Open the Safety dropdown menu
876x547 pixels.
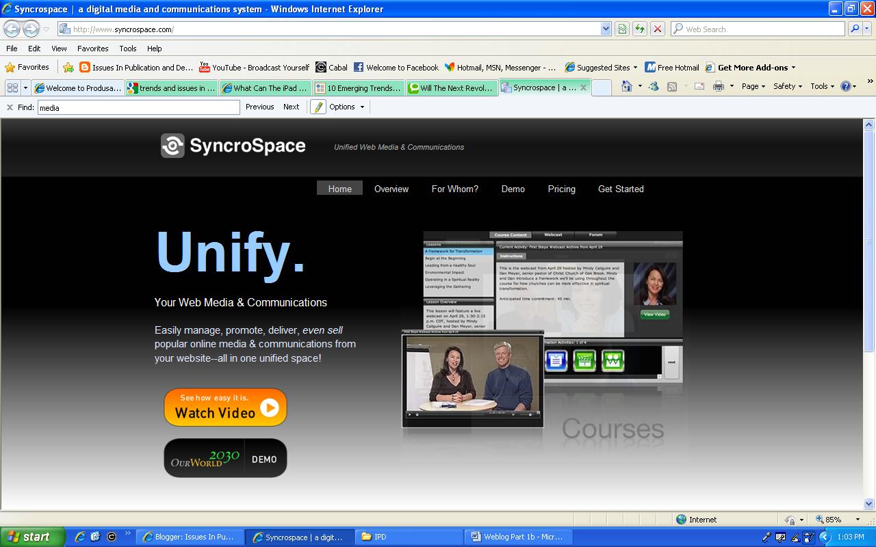[x=788, y=86]
